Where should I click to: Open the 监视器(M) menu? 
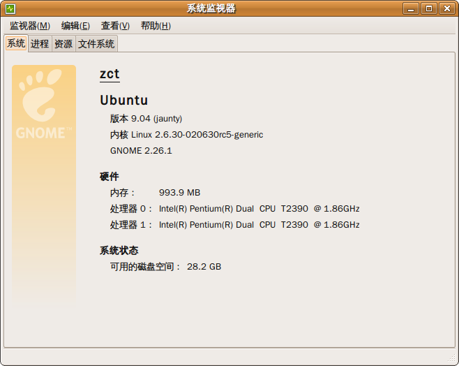click(30, 26)
